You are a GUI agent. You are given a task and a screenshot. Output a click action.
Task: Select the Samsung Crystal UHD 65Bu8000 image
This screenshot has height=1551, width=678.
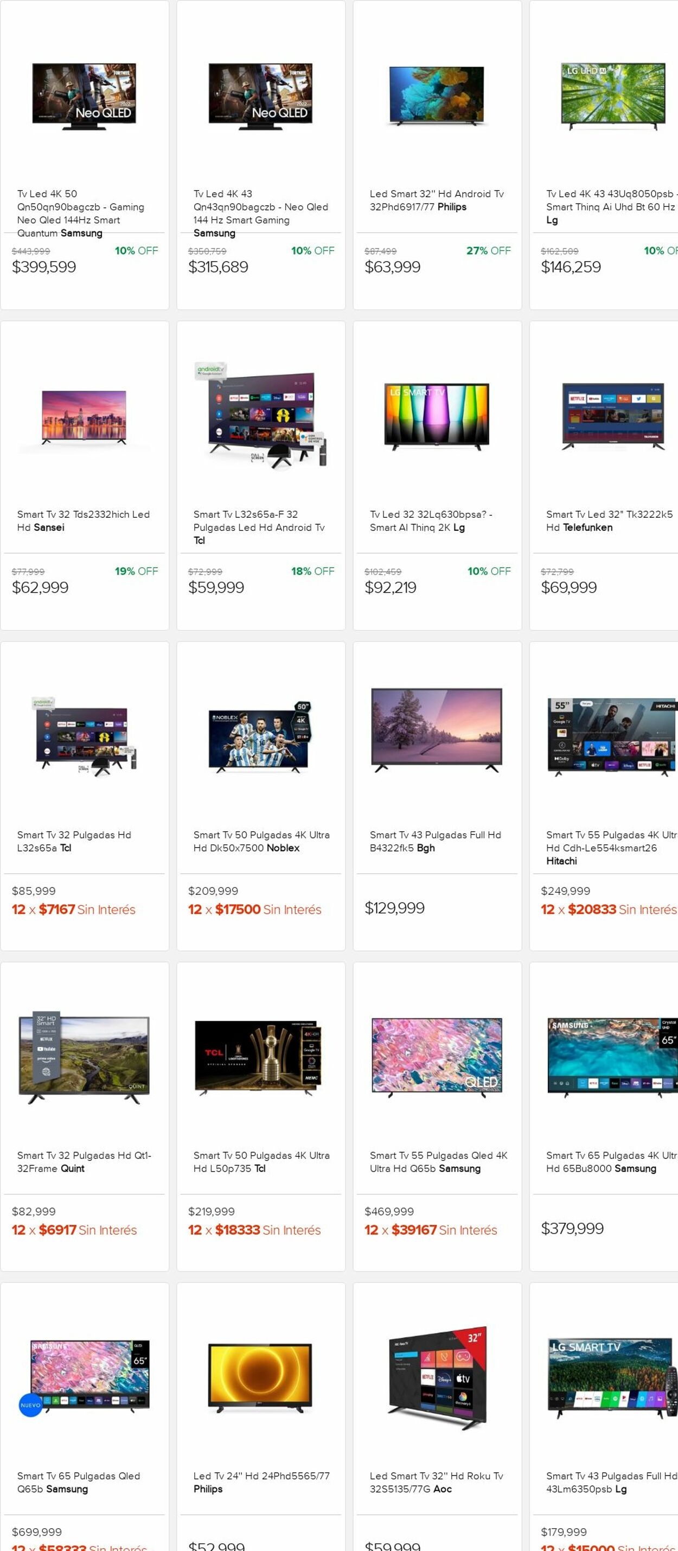[612, 1058]
